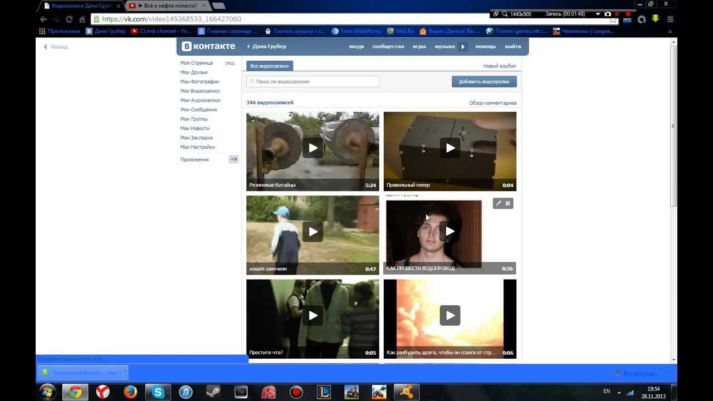The height and width of the screenshot is (401, 713).
Task: Click the camera icon in the recording toolbar
Action: tap(608, 14)
